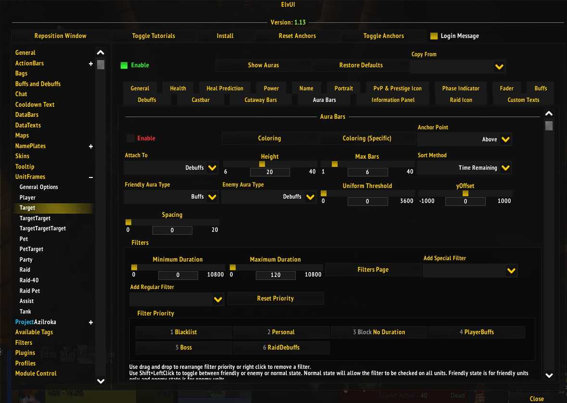This screenshot has height=403, width=567.
Task: Click the Reset Priority button
Action: coord(275,299)
